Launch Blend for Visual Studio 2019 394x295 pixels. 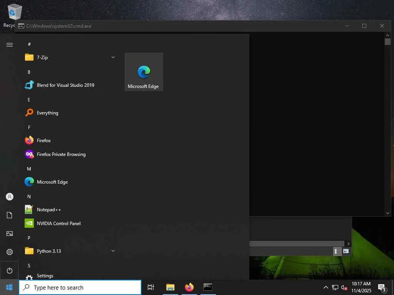(x=70, y=85)
